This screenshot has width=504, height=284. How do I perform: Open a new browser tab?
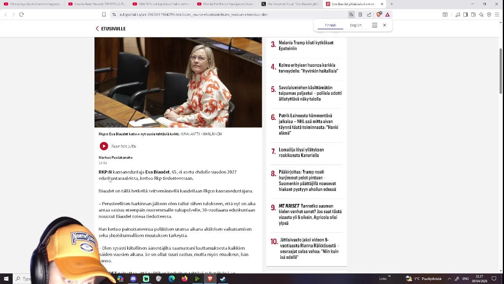coord(391,4)
